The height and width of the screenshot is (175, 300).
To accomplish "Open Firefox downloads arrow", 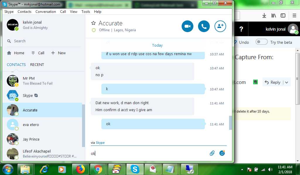I will (264, 15).
